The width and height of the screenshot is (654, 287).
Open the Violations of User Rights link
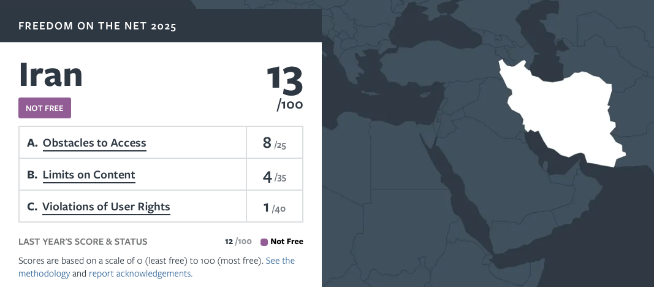(x=106, y=207)
